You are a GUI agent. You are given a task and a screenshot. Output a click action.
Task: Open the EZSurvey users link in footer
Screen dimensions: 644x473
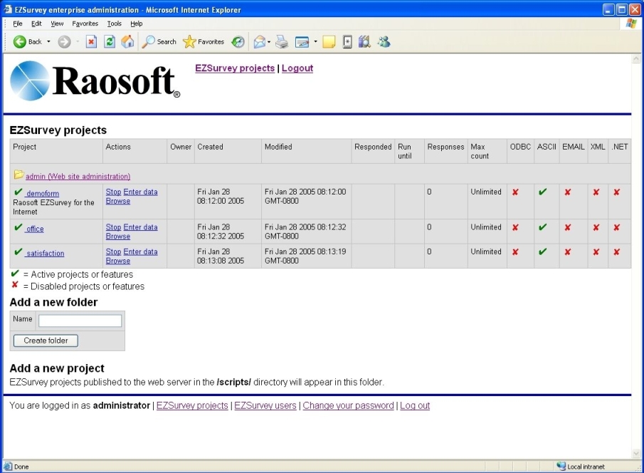tap(265, 405)
